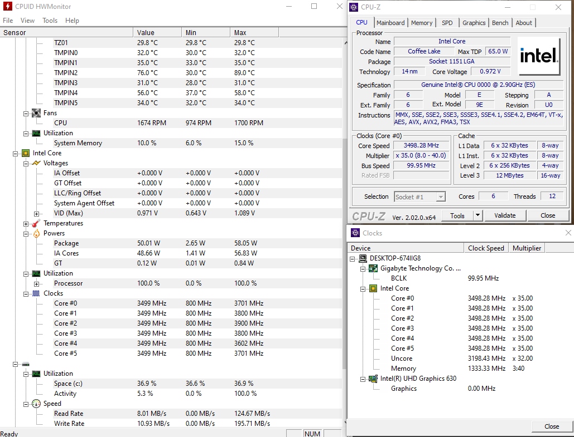Viewport: 574px width, 437px height.
Task: Click the Validate button
Action: (x=505, y=215)
